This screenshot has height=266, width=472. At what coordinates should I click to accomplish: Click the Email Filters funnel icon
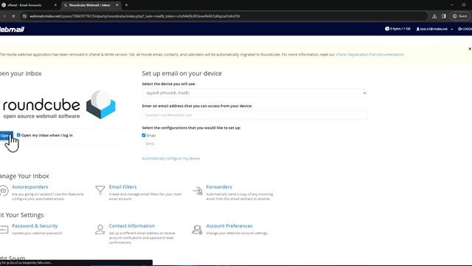tap(100, 190)
